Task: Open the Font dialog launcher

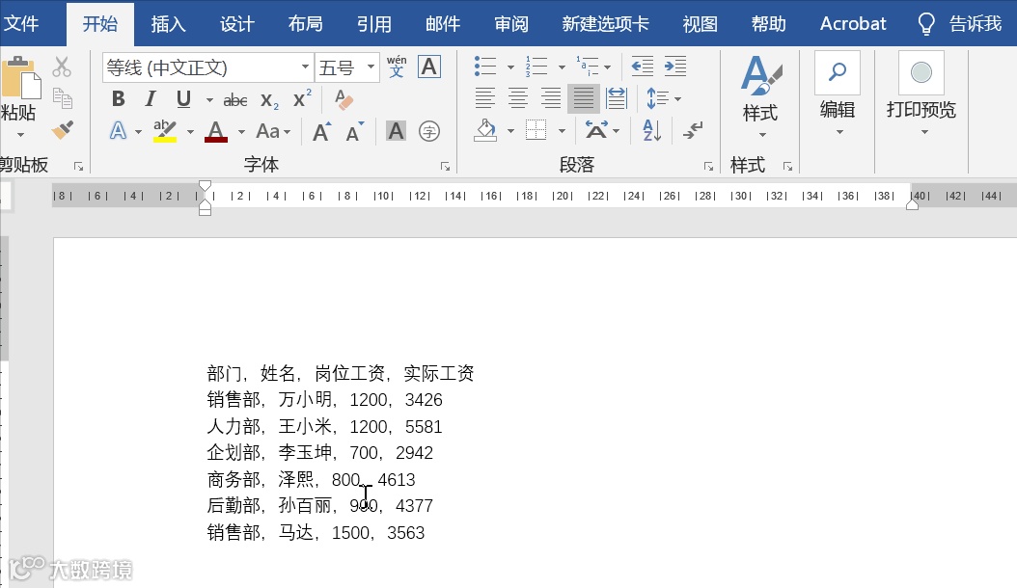Action: coord(445,167)
